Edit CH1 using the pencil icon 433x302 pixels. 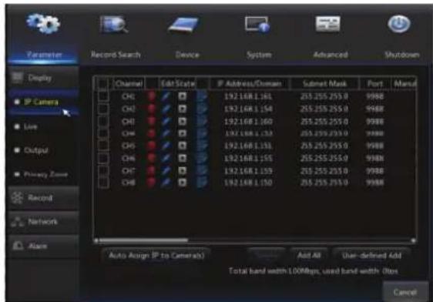pos(166,96)
